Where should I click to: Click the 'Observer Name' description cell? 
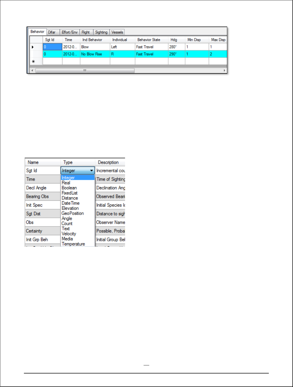(110, 222)
